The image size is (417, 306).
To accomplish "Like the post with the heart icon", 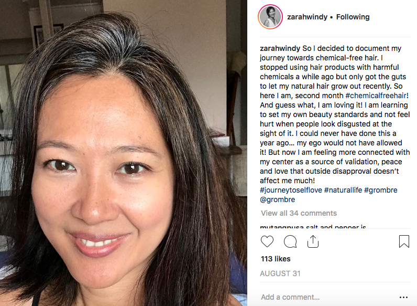I will tap(267, 241).
